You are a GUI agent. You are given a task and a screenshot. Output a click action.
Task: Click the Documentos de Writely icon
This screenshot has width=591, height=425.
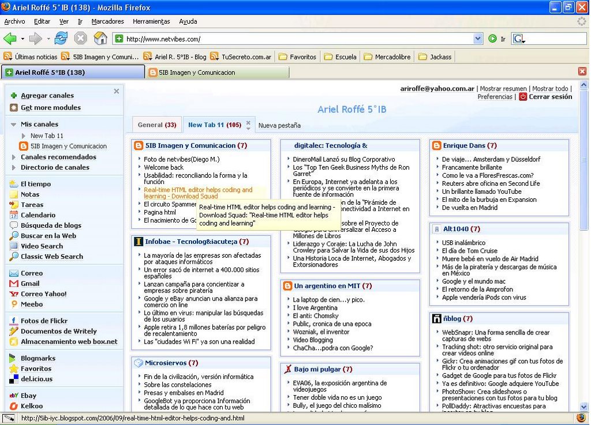(x=14, y=331)
